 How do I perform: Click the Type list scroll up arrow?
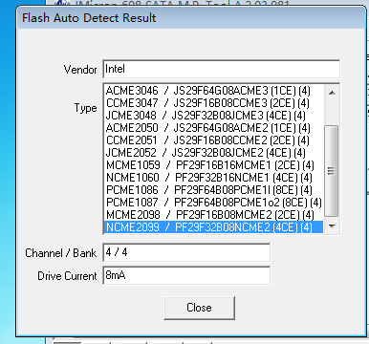point(332,93)
